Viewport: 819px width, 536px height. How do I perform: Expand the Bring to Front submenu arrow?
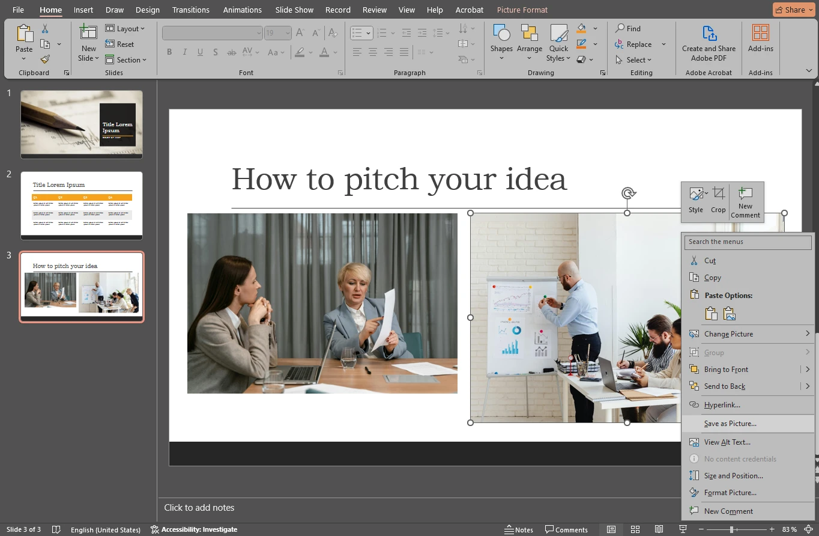tap(808, 369)
